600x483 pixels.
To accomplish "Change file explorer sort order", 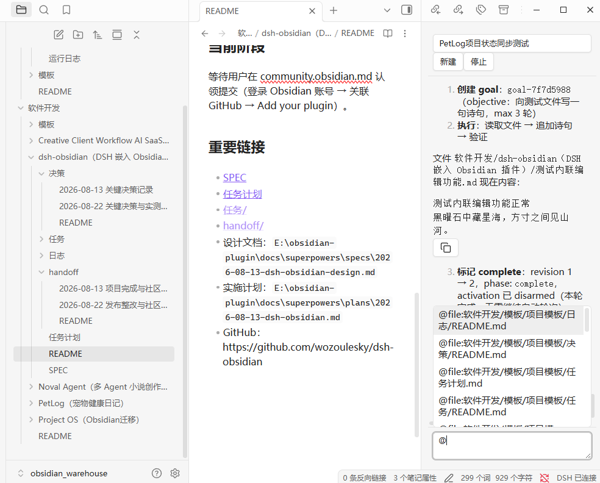I will point(98,35).
